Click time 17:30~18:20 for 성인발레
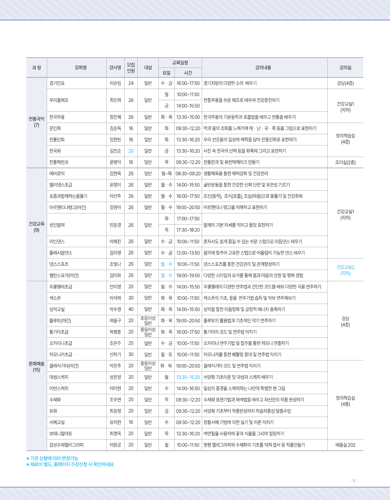The image size is (390, 500). click(188, 230)
